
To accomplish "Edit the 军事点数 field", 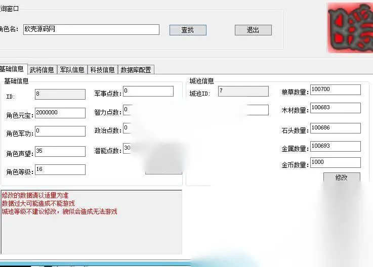I will tap(148, 92).
